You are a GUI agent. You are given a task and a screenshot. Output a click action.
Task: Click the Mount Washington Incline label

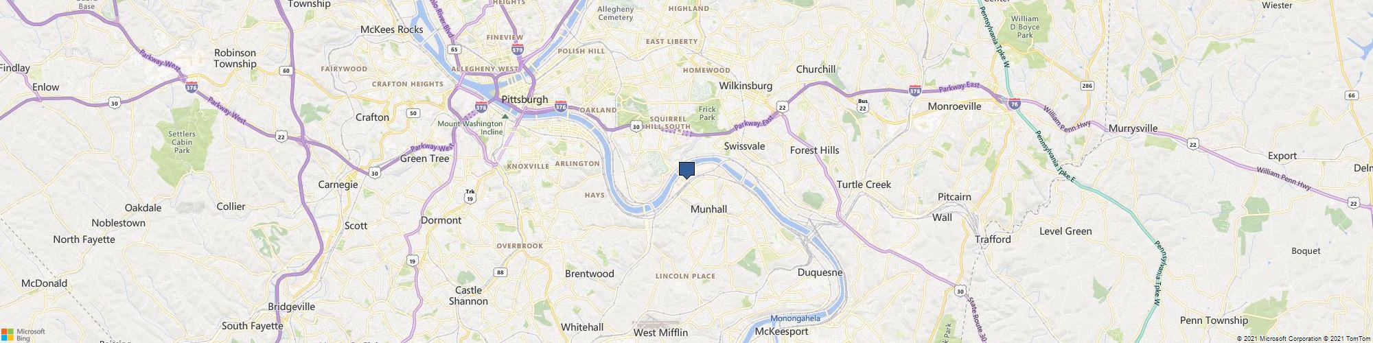pyautogui.click(x=471, y=128)
